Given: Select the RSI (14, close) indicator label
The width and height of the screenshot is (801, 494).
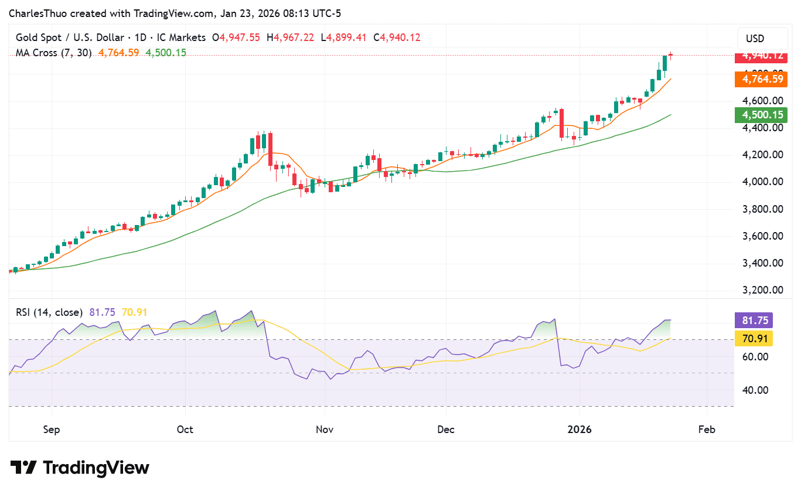Looking at the screenshot, I should (x=49, y=312).
